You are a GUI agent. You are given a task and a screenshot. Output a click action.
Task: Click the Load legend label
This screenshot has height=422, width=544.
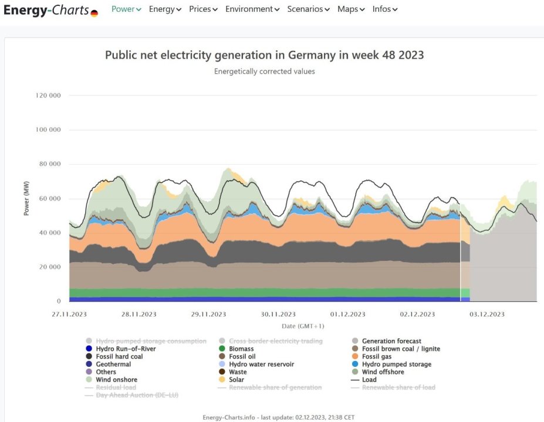(x=369, y=380)
